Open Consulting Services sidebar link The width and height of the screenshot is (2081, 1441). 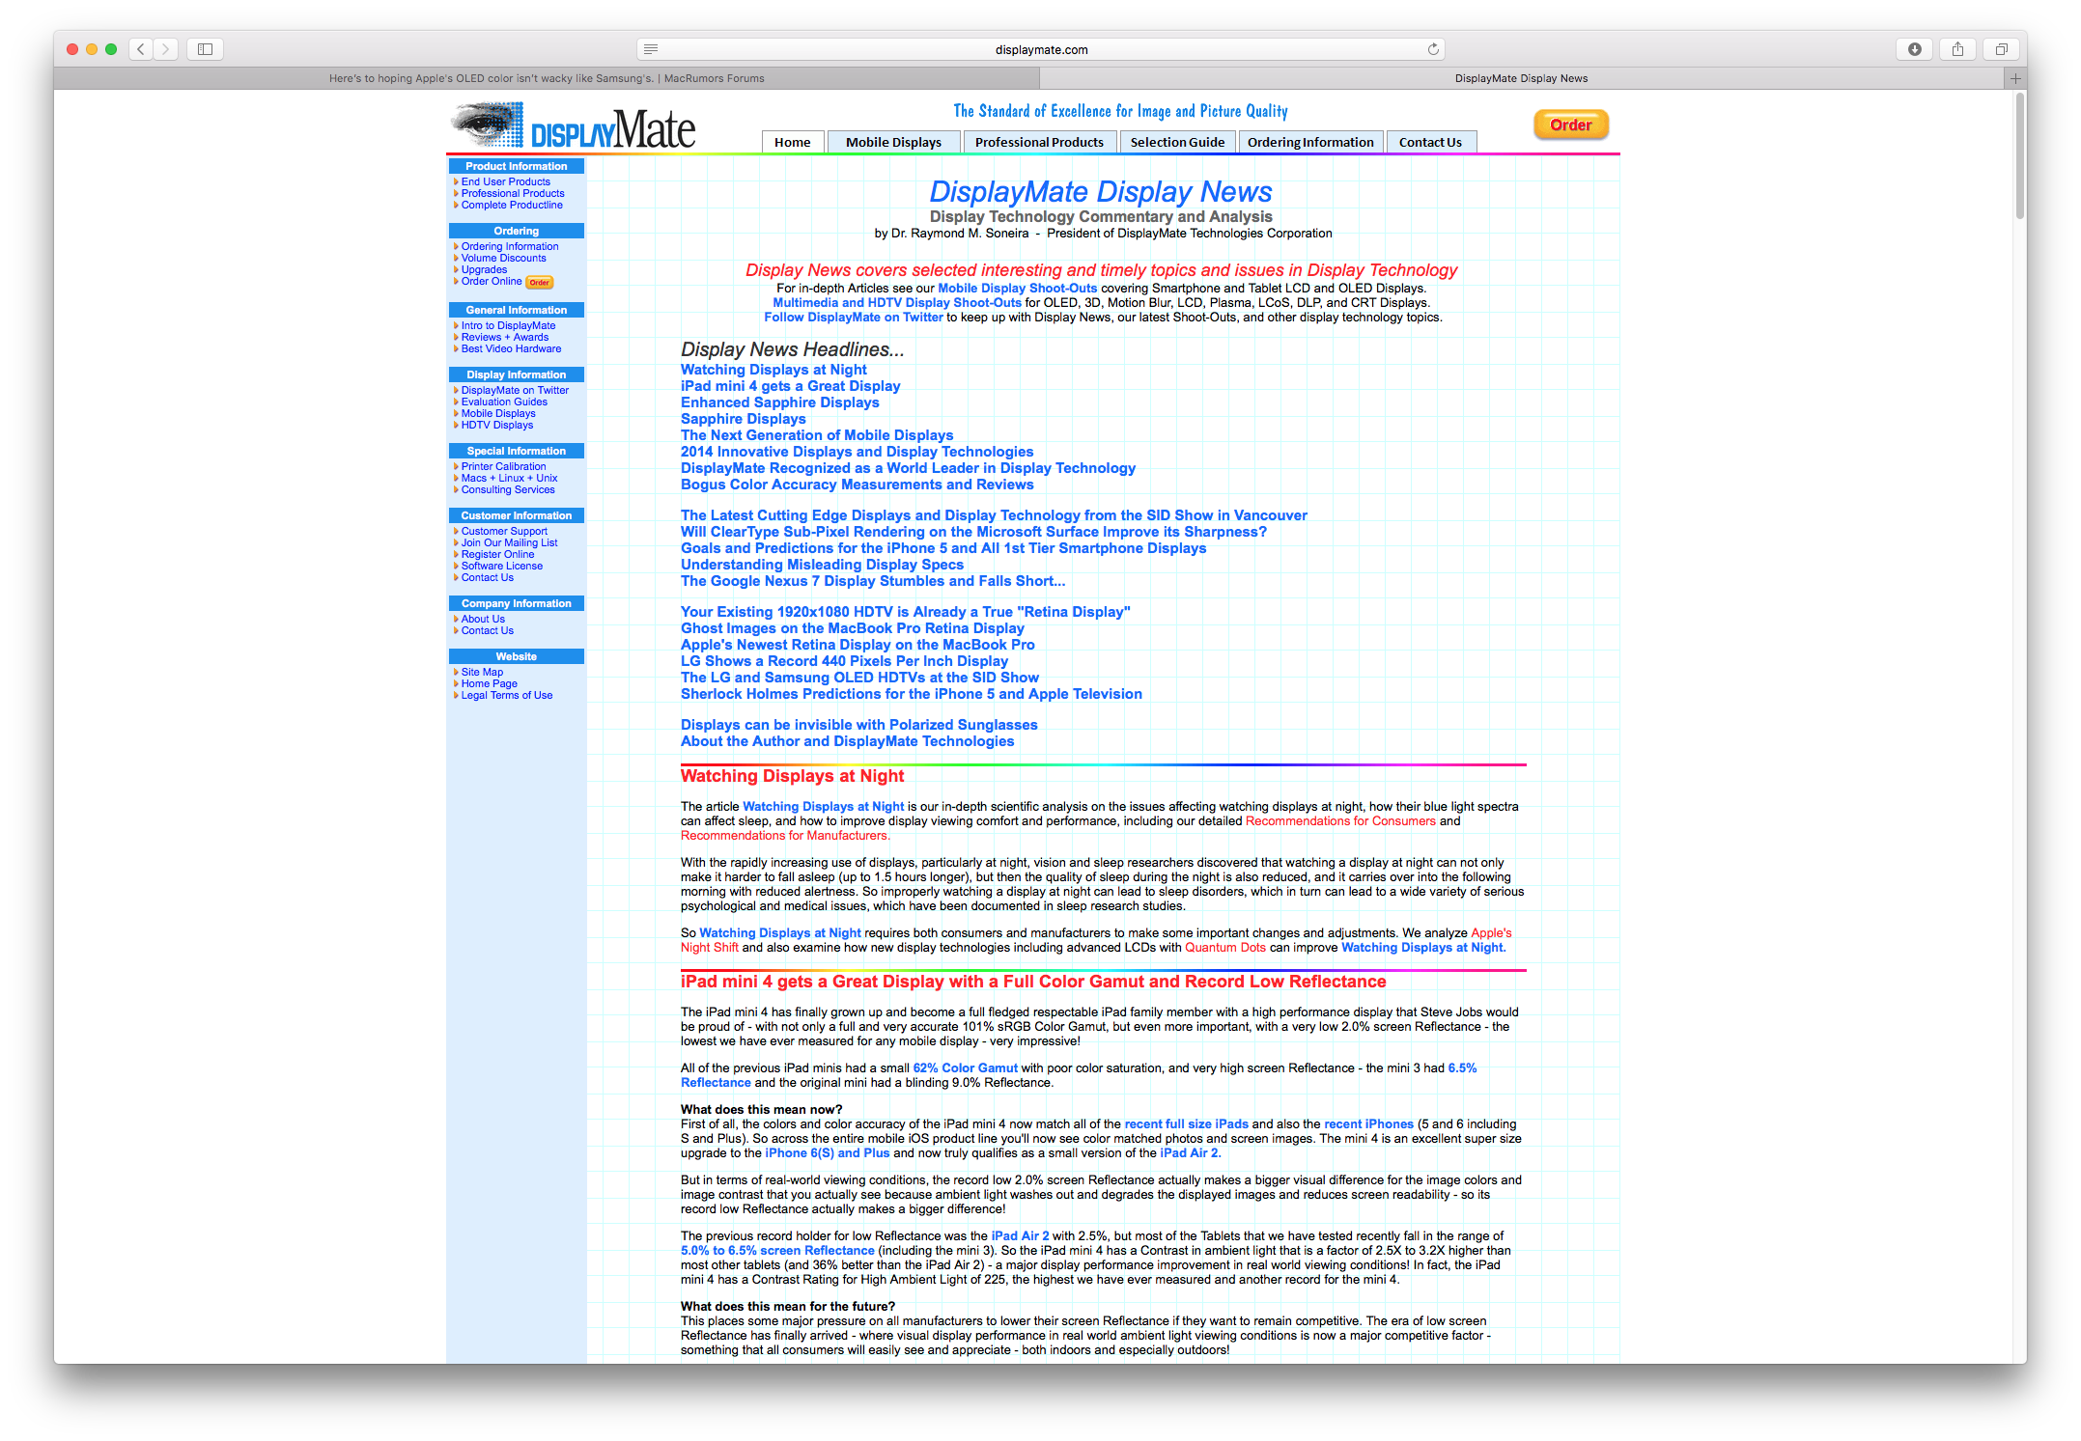(x=508, y=489)
